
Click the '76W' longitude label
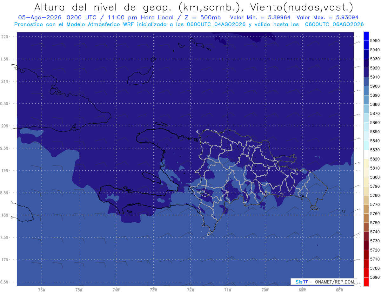click(x=42, y=290)
